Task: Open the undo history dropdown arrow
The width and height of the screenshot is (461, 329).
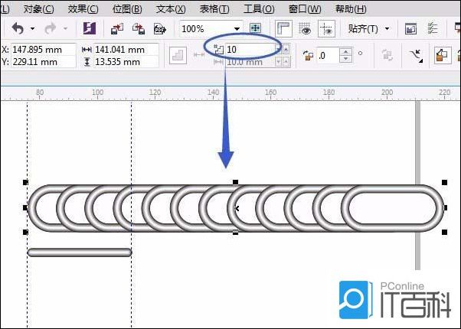Action: point(33,28)
